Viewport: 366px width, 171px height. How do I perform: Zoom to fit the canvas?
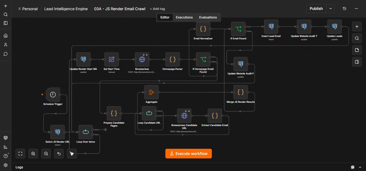click(x=20, y=154)
